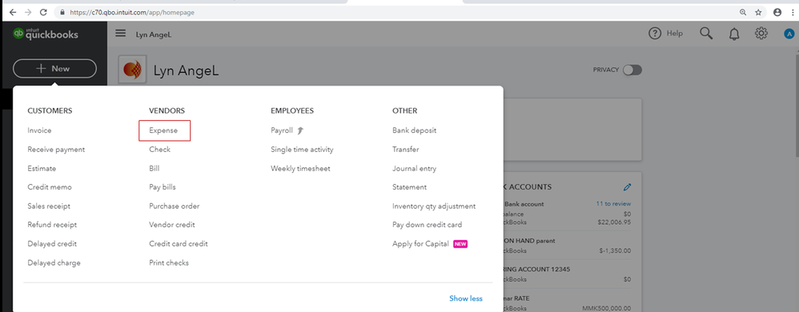The height and width of the screenshot is (312, 799).
Task: Select Print checks
Action: [x=169, y=263]
